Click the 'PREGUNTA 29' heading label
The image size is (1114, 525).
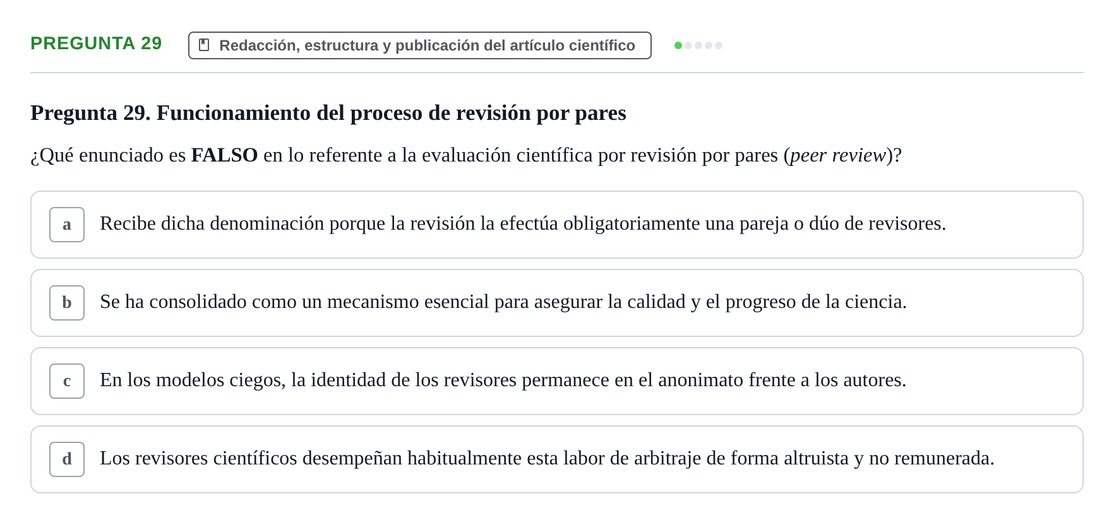(x=96, y=43)
